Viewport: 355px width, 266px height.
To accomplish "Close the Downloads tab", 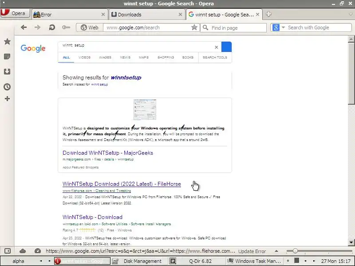I will click(x=180, y=15).
